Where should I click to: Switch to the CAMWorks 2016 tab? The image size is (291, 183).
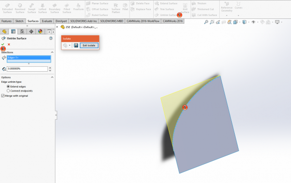click(x=173, y=21)
